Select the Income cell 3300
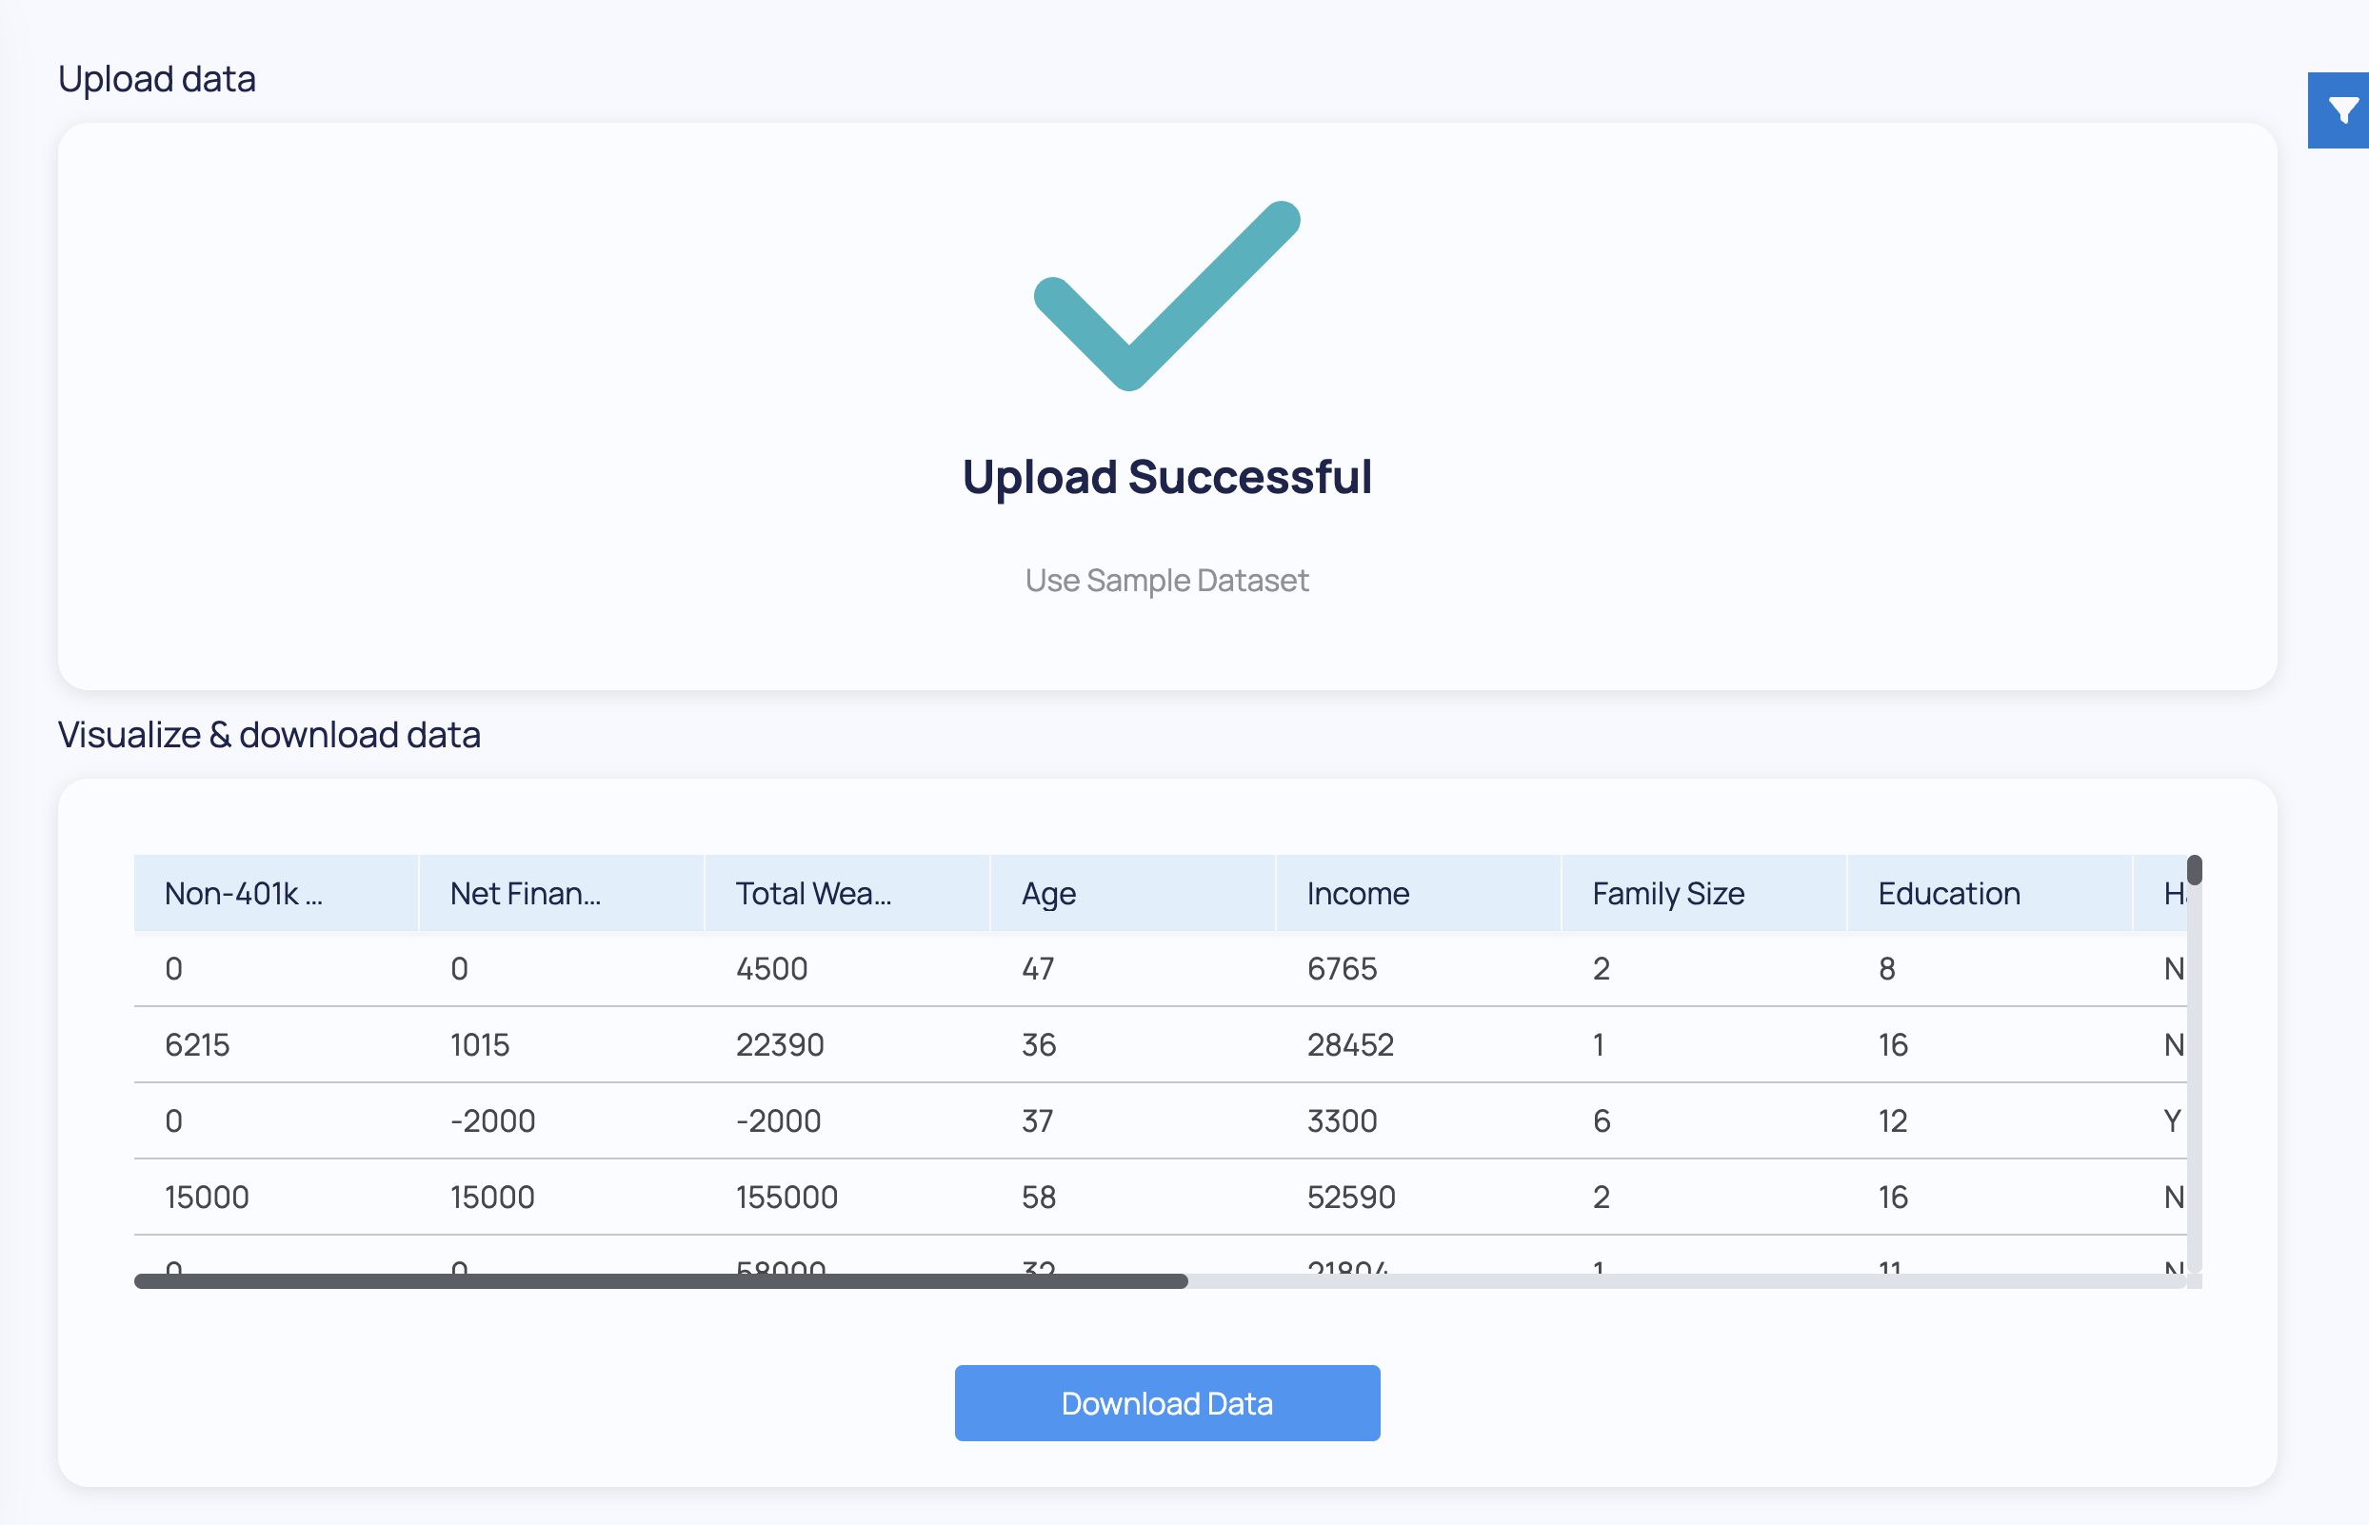This screenshot has width=2369, height=1525. tap(1418, 1121)
